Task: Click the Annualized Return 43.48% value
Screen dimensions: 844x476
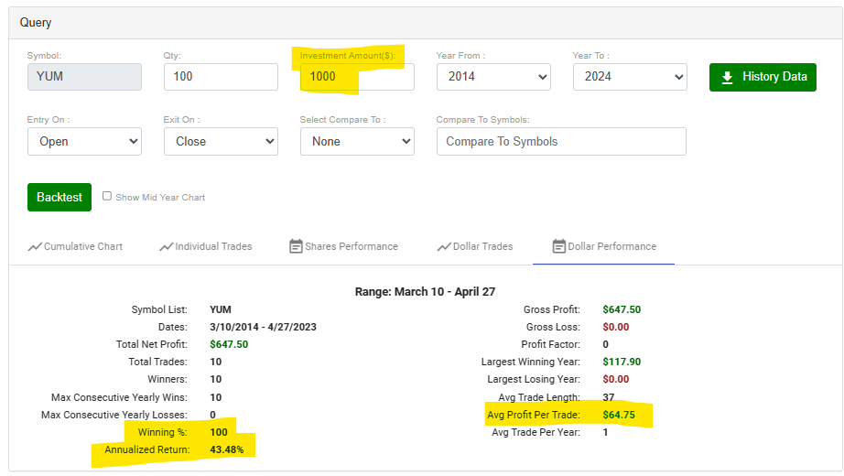Action: (x=227, y=449)
